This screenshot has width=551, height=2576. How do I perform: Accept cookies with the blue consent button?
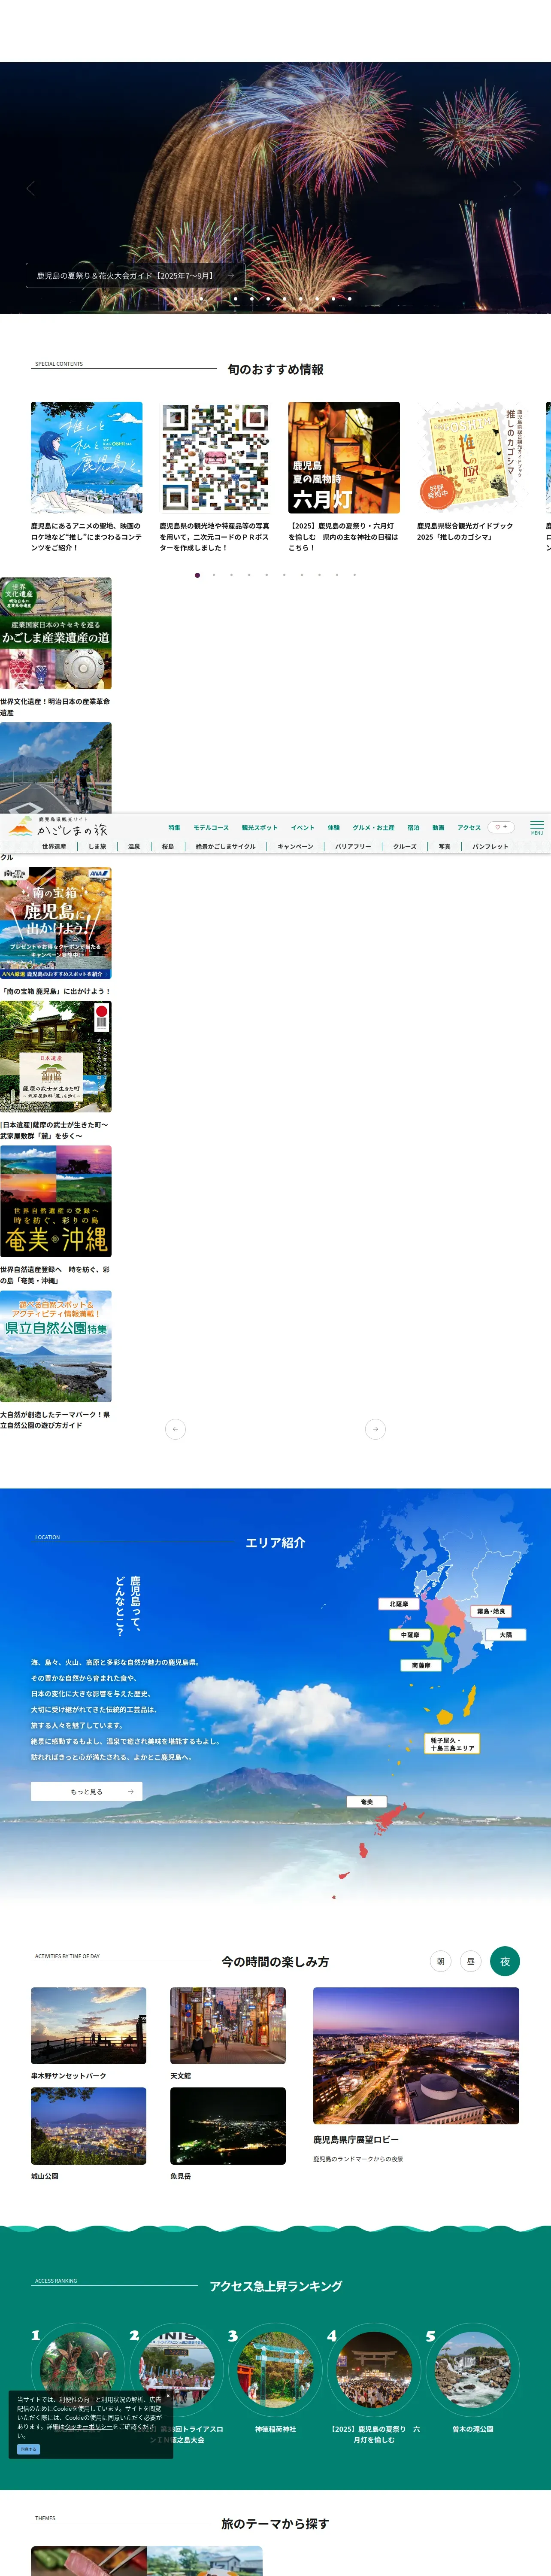click(x=28, y=2449)
